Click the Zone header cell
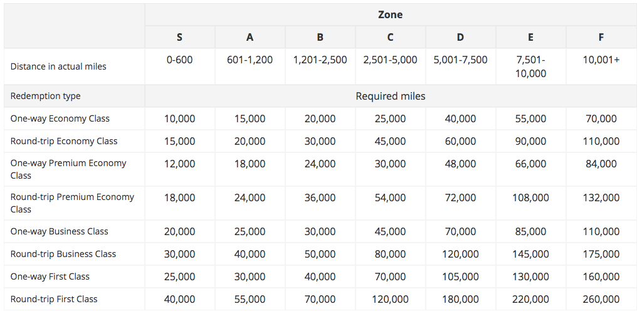 click(390, 14)
